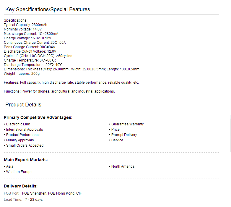Click the Nominal Voltage 14.8V line
The image size is (231, 207).
click(23, 29)
